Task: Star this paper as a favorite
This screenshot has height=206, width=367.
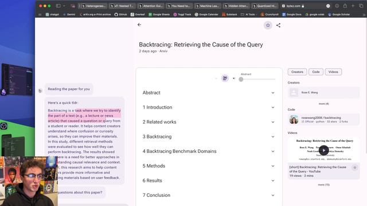Action: point(268,25)
